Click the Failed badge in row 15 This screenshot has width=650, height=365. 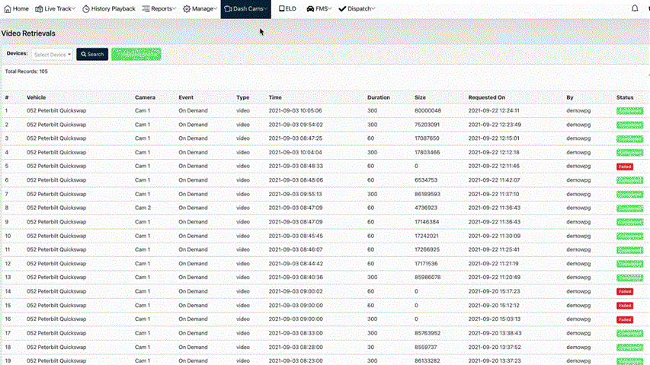click(625, 306)
